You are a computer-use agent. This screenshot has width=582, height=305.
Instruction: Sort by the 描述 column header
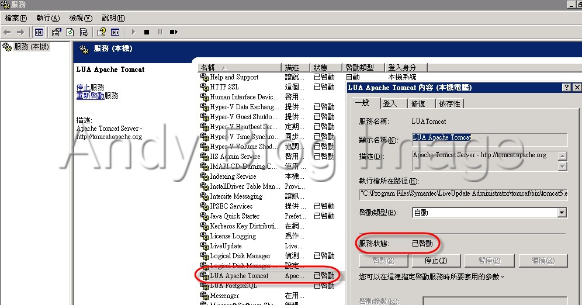coord(296,68)
